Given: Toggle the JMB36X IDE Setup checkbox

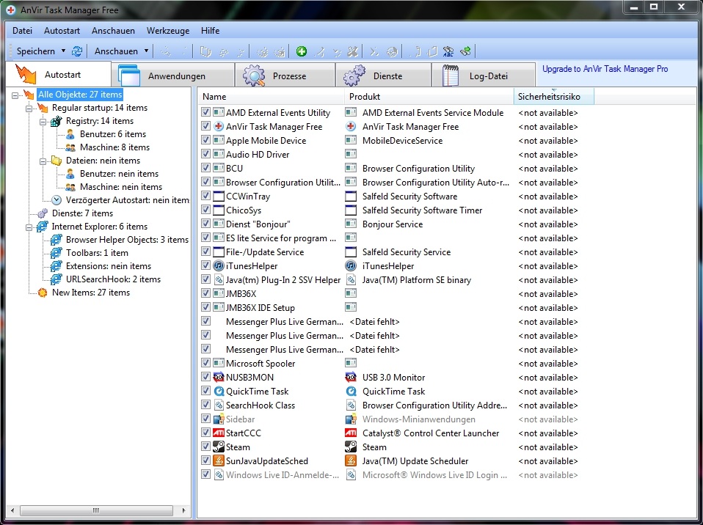Looking at the screenshot, I should [205, 307].
